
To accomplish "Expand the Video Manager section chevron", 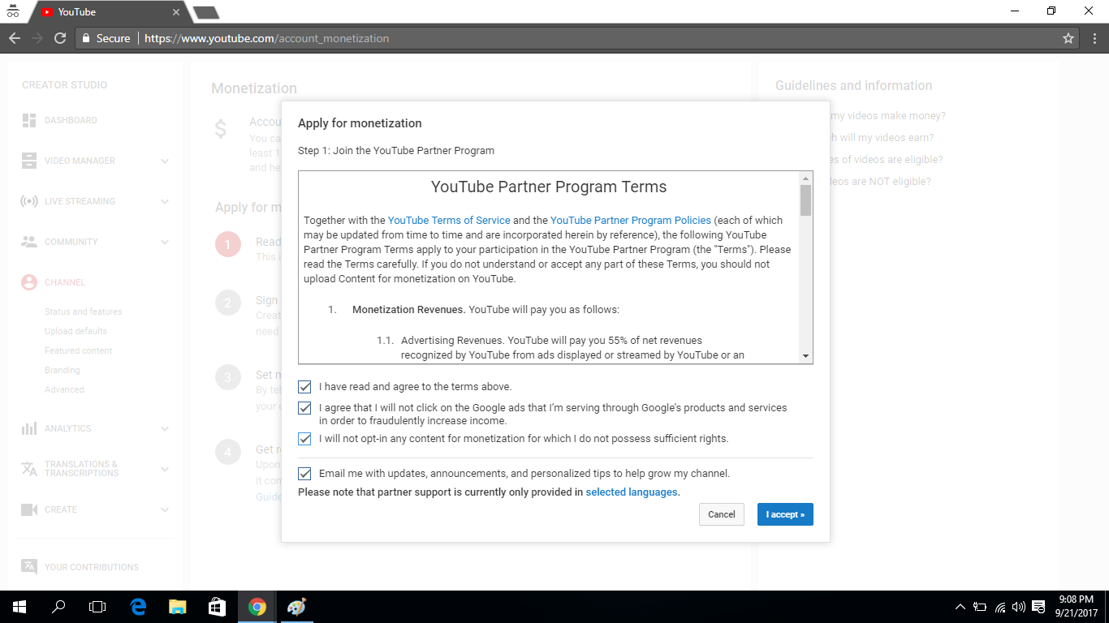I will (x=165, y=161).
